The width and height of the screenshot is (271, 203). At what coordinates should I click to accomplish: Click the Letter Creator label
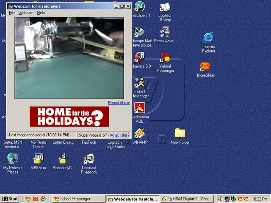tap(64, 143)
